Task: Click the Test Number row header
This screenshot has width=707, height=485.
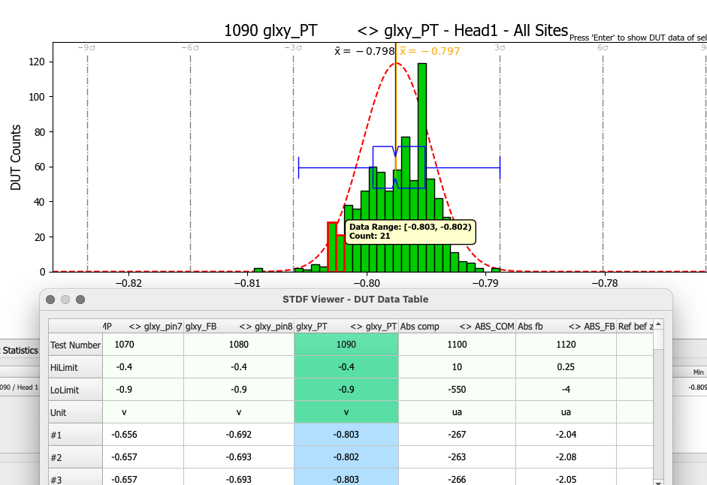Action: 75,345
